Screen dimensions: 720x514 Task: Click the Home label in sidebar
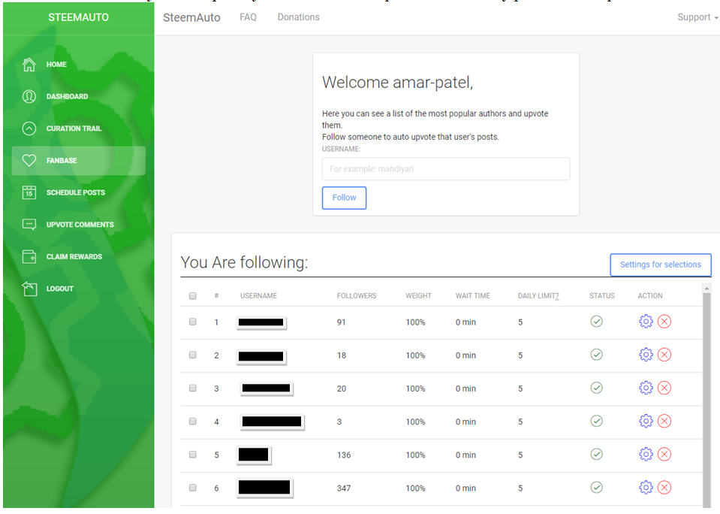pyautogui.click(x=56, y=65)
